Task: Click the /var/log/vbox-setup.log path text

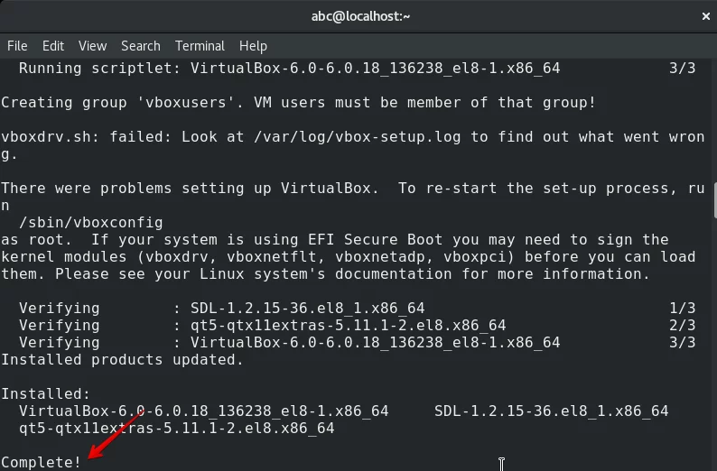Action: pos(357,137)
